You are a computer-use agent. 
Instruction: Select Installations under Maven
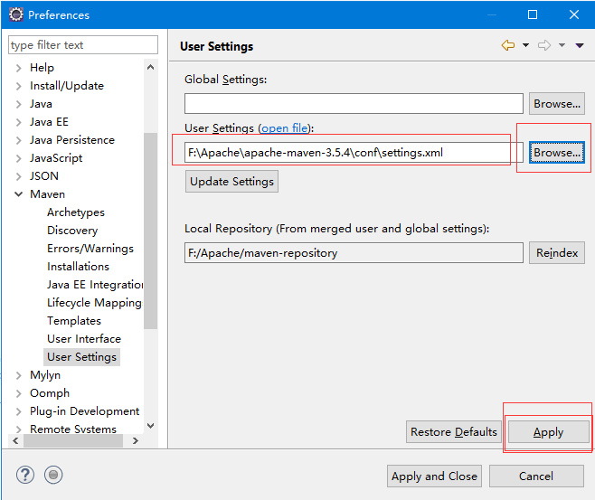pos(78,267)
